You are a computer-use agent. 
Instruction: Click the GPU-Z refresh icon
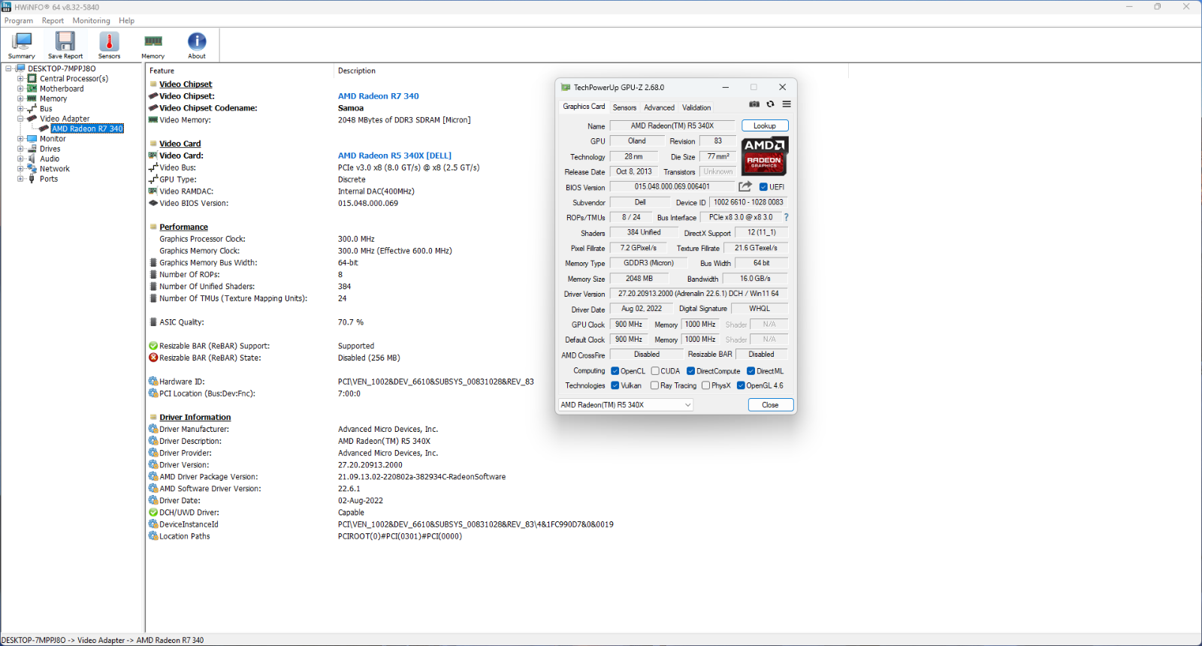tap(770, 104)
